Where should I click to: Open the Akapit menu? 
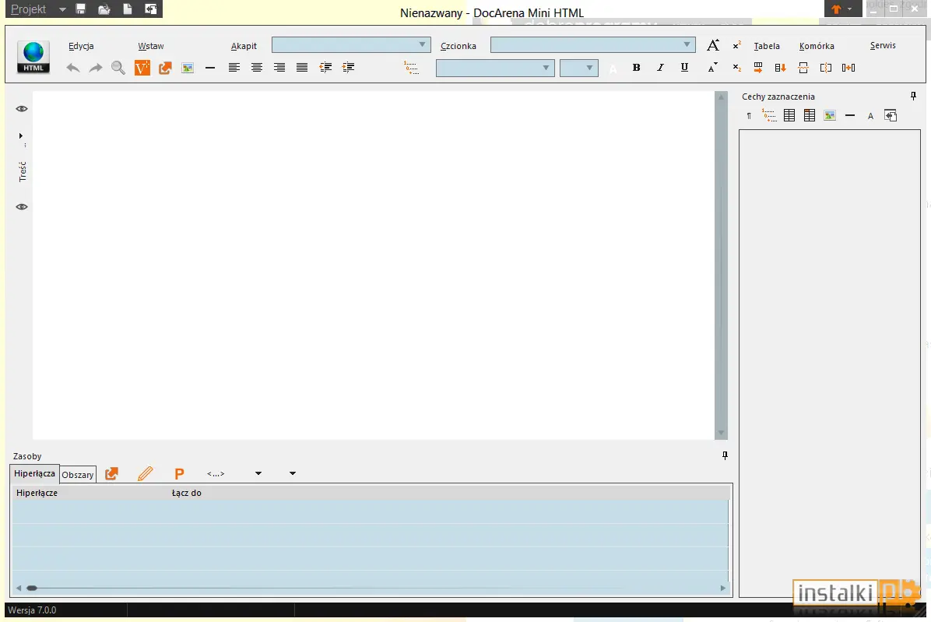pyautogui.click(x=244, y=46)
